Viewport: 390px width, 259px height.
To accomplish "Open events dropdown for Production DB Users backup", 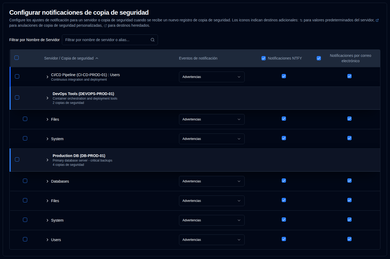I will 212,240.
